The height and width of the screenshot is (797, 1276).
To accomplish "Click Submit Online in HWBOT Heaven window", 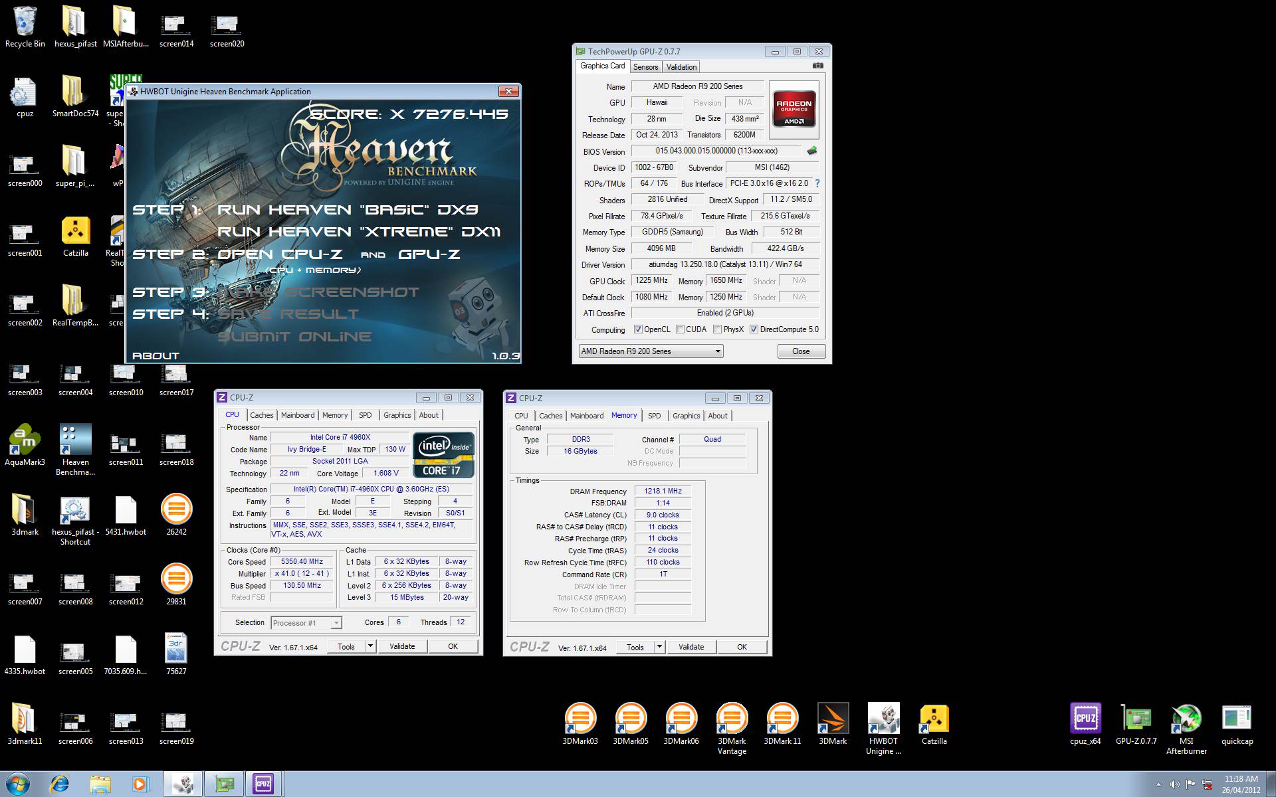I will coord(294,337).
